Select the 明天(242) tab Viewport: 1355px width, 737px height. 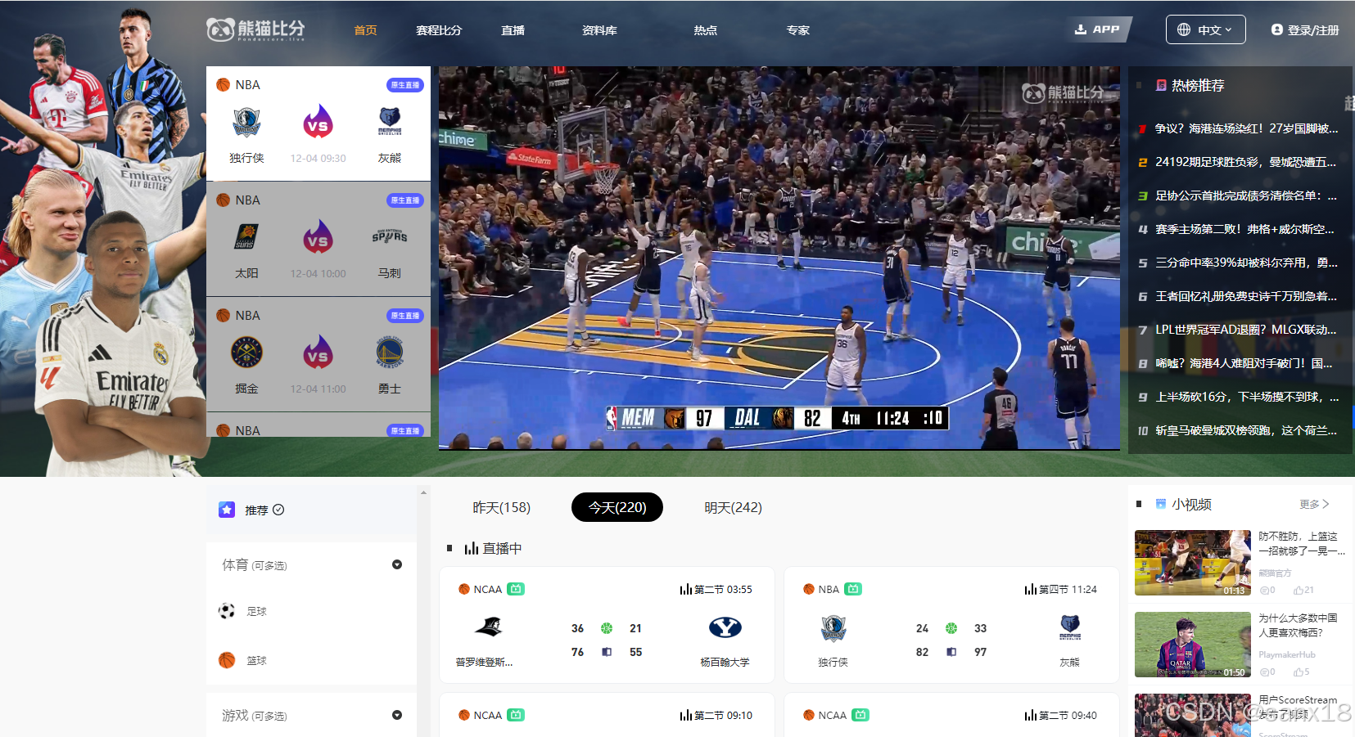tap(733, 507)
